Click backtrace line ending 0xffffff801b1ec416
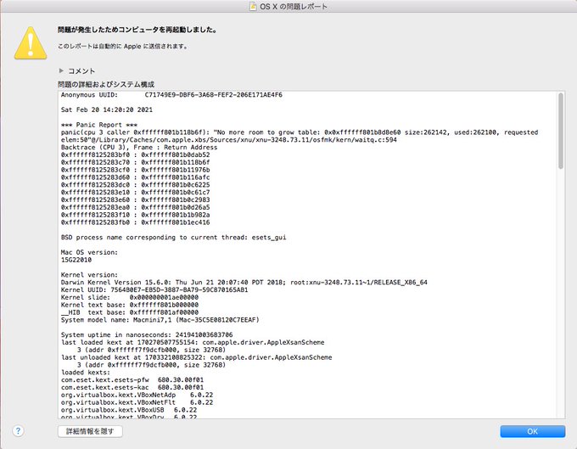The width and height of the screenshot is (577, 449). pos(136,222)
